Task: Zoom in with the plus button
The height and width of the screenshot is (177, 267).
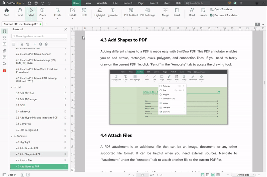Action: click(259, 175)
